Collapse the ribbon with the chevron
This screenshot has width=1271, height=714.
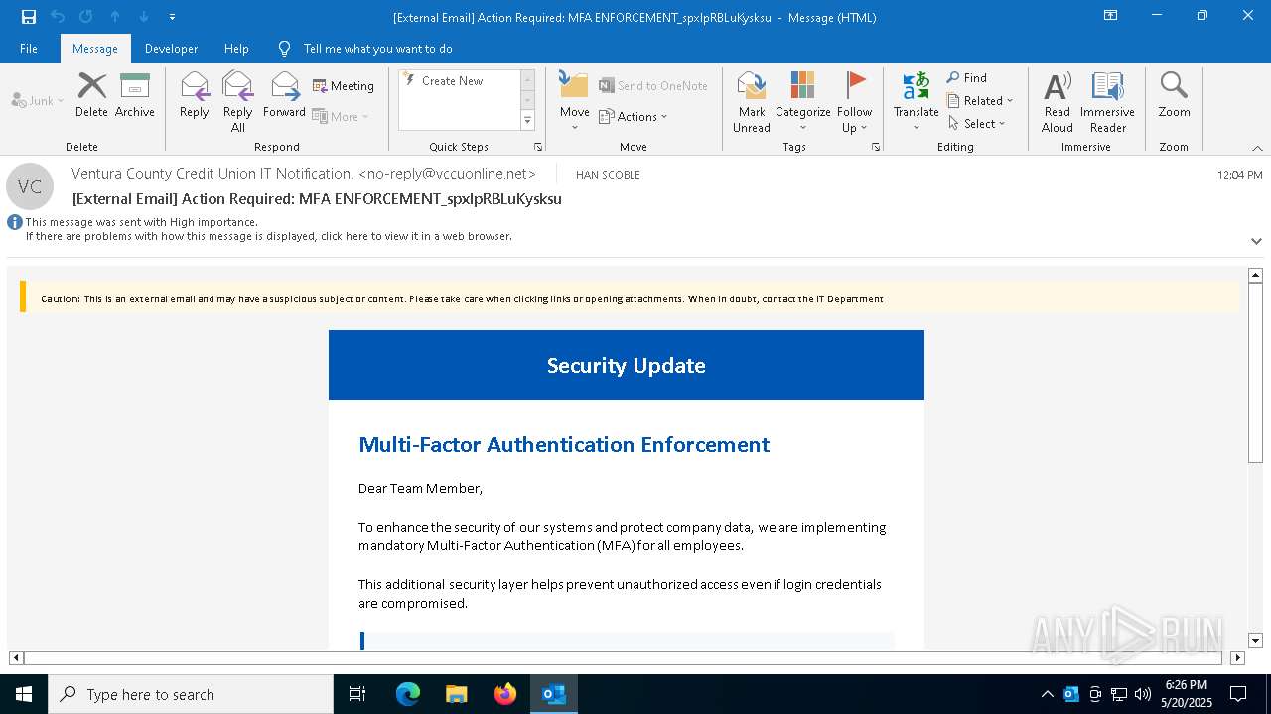1257,148
